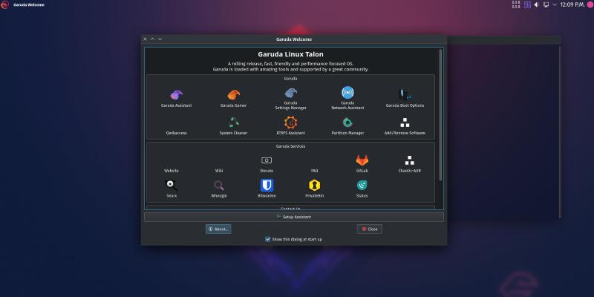This screenshot has height=297, width=594.
Task: Open Partition Manager
Action: tap(347, 123)
